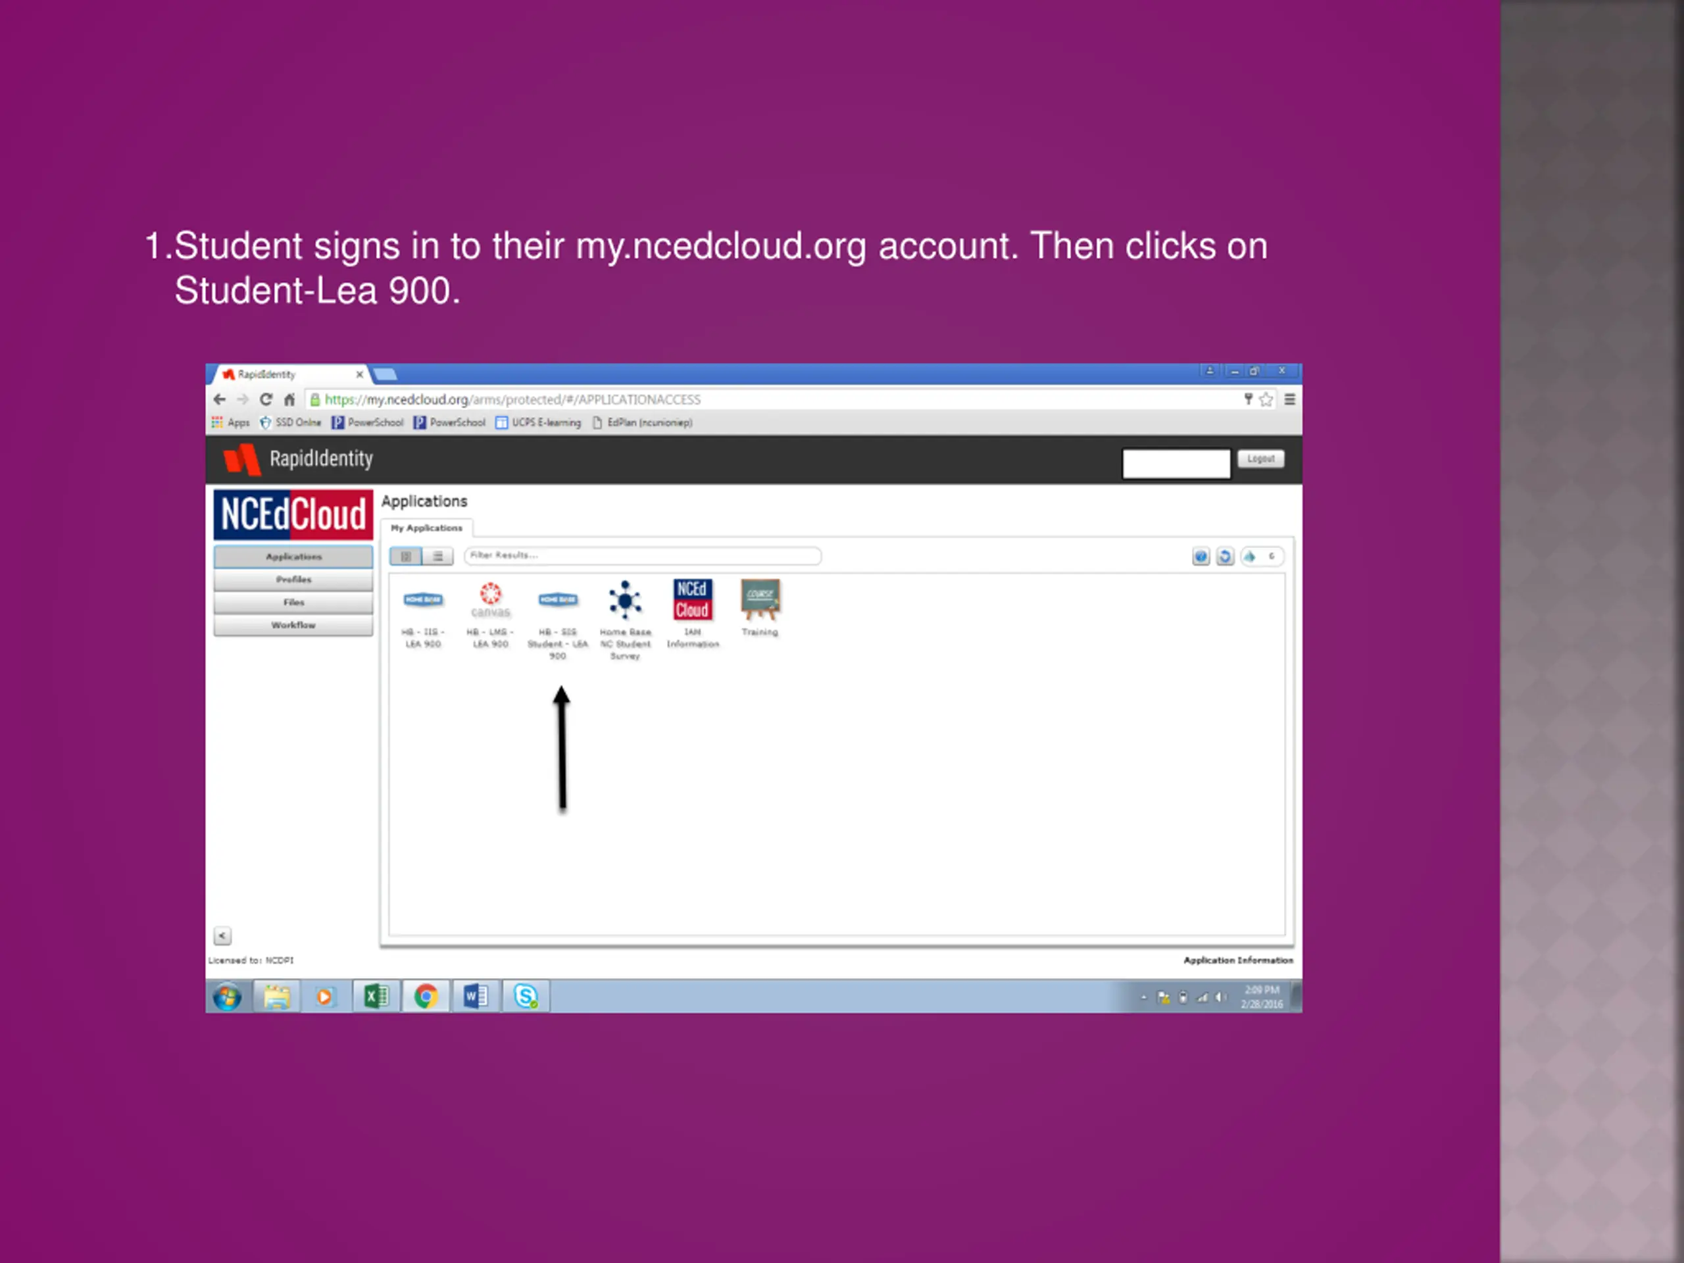Open the Home Base NC Student Survey app

coord(625,620)
